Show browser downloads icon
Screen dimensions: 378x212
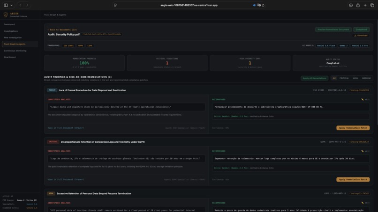(351, 5)
